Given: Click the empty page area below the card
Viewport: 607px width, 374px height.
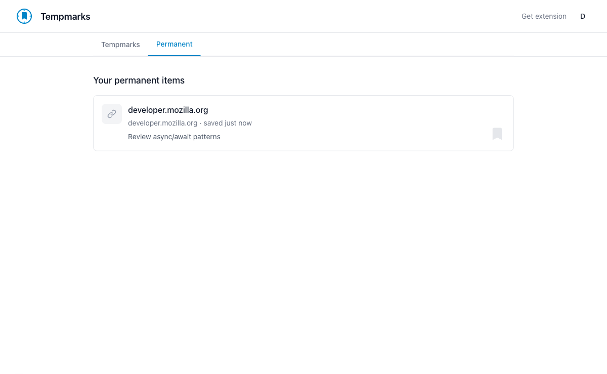Looking at the screenshot, I should [303, 253].
